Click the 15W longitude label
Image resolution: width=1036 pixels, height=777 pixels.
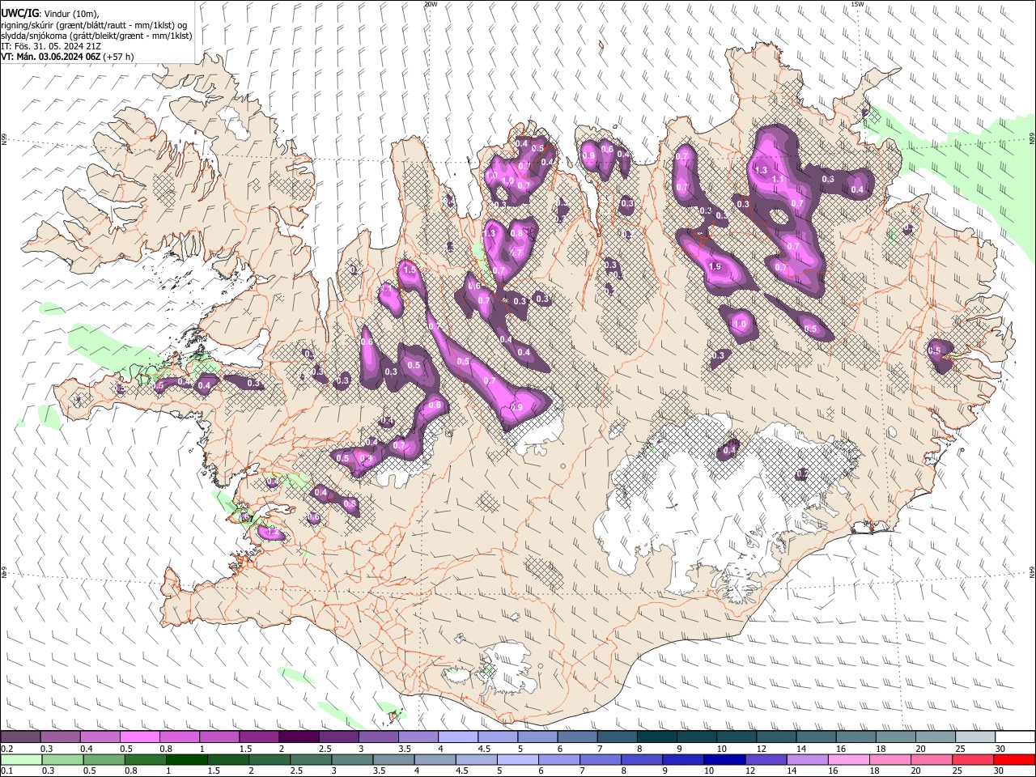857,4
